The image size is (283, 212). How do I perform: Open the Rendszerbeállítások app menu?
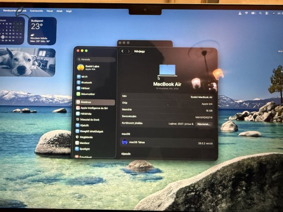click(x=15, y=11)
